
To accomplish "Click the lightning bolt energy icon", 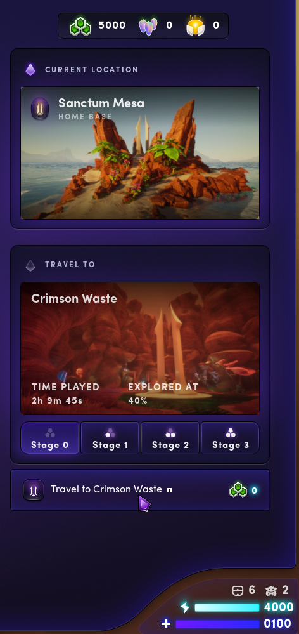I will 185,607.
